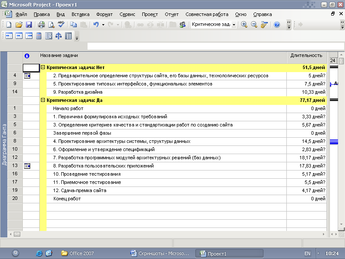Zoom out on the Gantt timescale
Viewport: 345px width, 259px height.
254,25
